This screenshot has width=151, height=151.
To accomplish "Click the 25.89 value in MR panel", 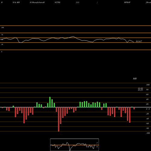I will click(x=140, y=88).
